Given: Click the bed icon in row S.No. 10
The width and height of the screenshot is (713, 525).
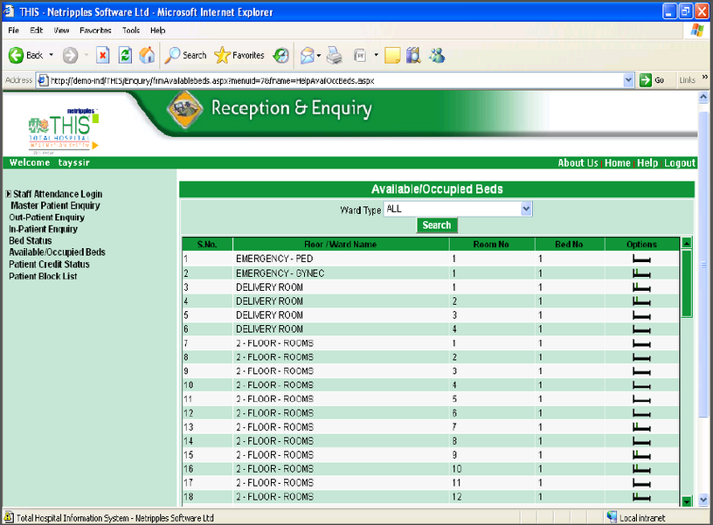Looking at the screenshot, I should 641,385.
